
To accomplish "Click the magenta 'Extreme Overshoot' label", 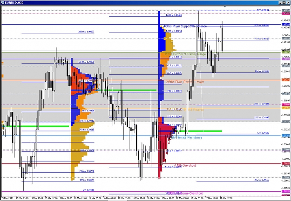I will 186,193.
